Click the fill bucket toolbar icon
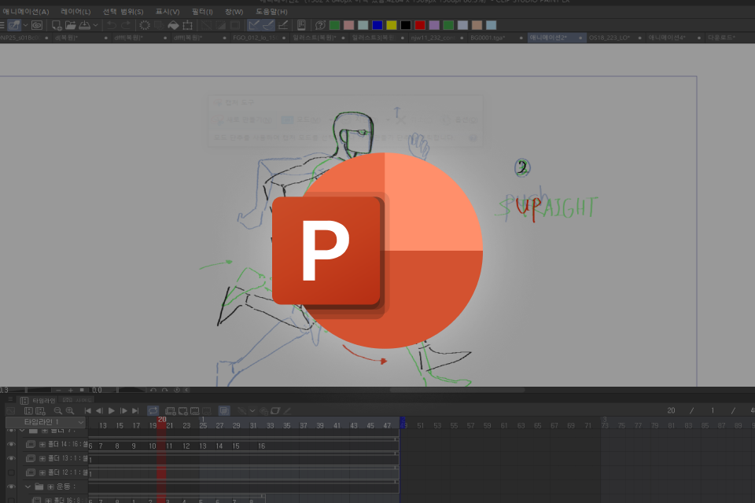755x503 pixels. coord(173,25)
